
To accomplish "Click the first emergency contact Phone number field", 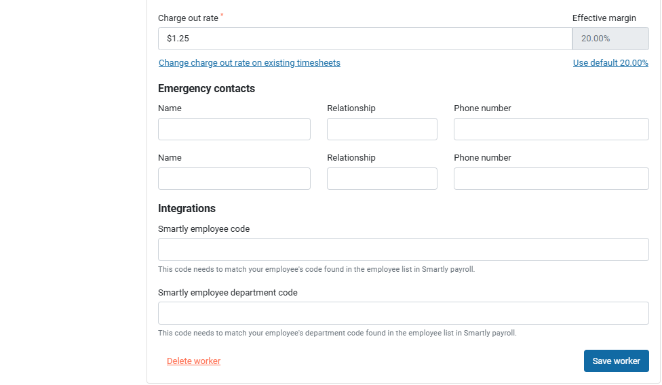I will tap(551, 129).
